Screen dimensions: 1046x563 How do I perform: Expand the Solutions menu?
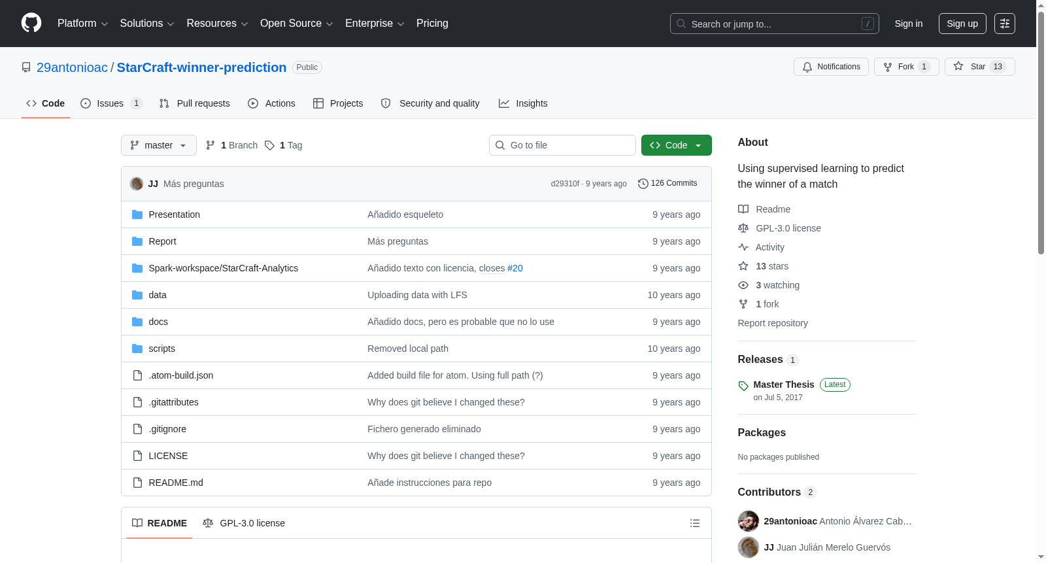147,24
